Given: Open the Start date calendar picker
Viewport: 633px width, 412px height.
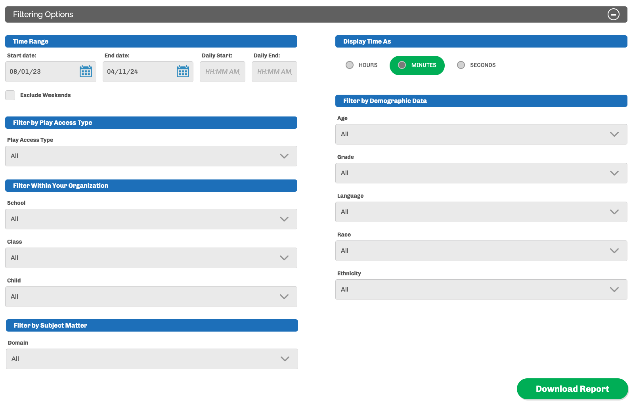Looking at the screenshot, I should pos(86,71).
